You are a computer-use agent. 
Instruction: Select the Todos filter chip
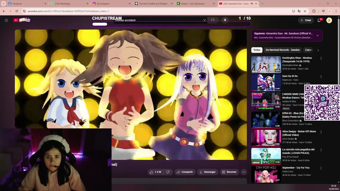pos(257,50)
